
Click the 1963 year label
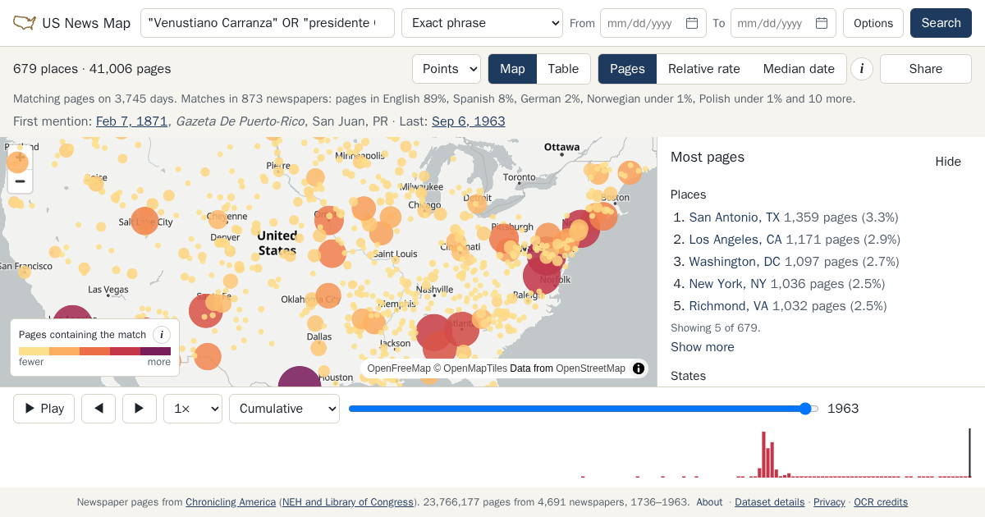(843, 409)
